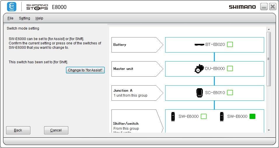Click the scrollbar down arrow

pos(269,130)
